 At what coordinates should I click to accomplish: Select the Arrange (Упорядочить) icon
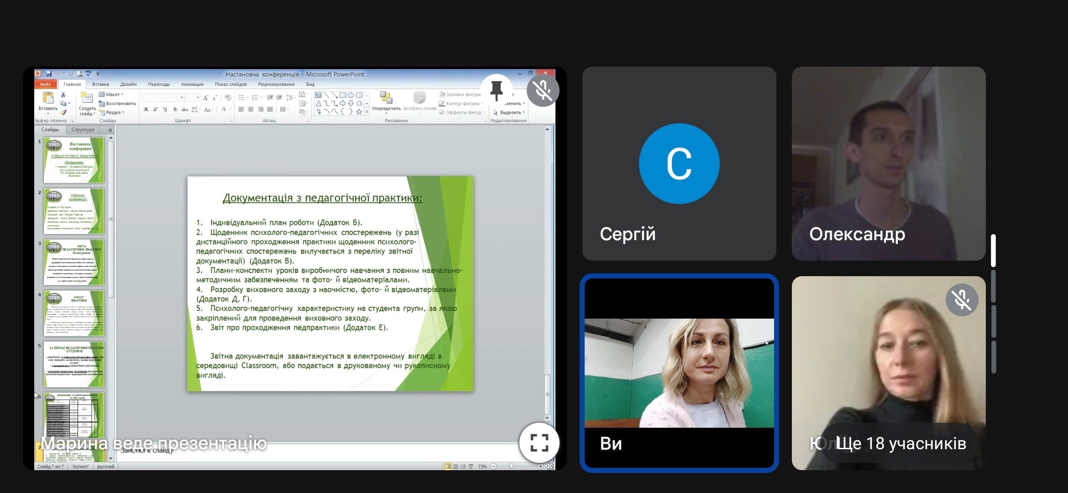386,98
